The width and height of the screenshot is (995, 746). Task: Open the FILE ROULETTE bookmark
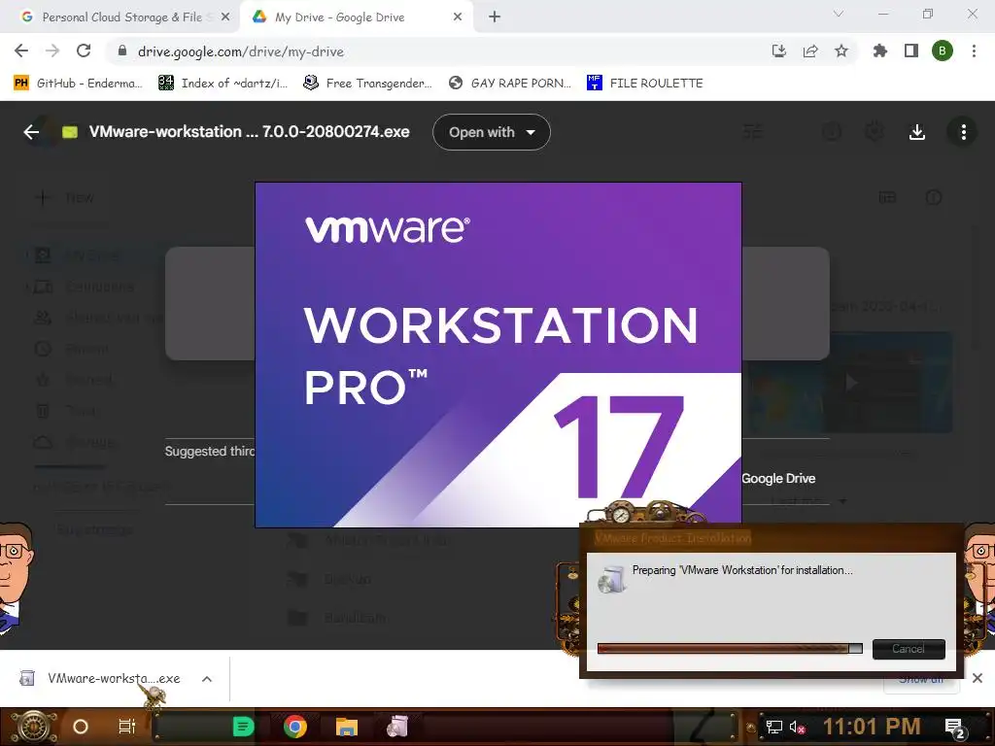click(645, 84)
